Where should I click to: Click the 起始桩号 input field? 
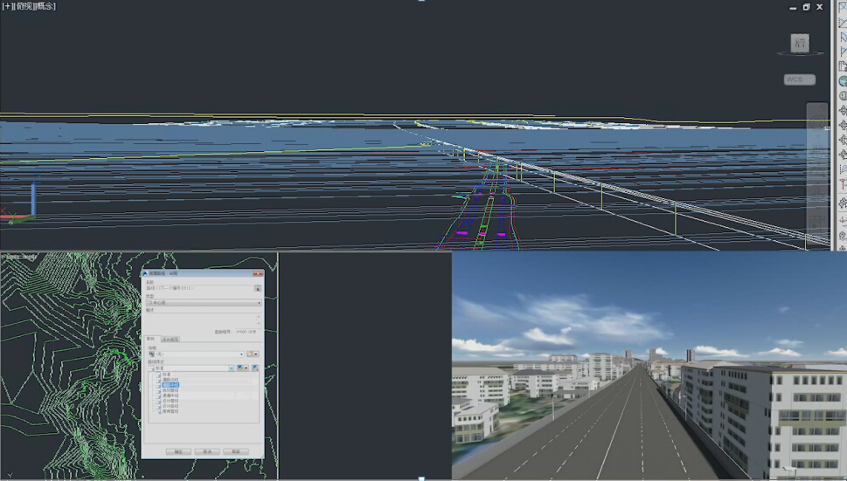(246, 332)
